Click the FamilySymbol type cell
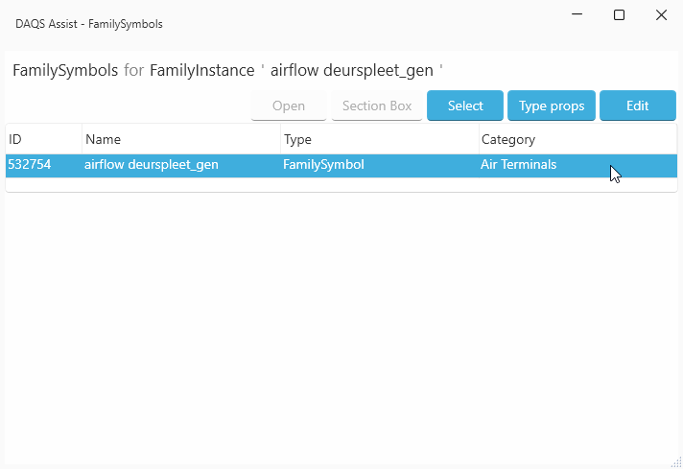 point(323,165)
